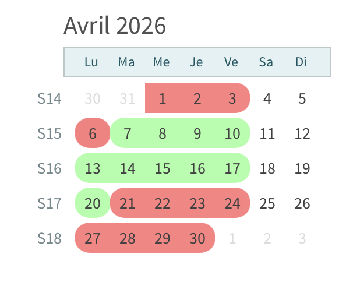Click week label S18
Image resolution: width=353 pixels, height=296 pixels.
(50, 238)
